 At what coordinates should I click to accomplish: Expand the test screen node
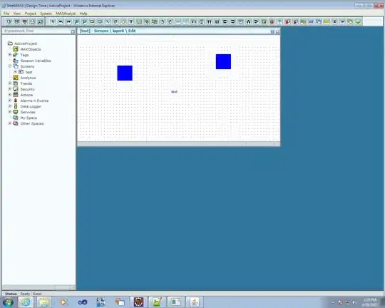15,72
